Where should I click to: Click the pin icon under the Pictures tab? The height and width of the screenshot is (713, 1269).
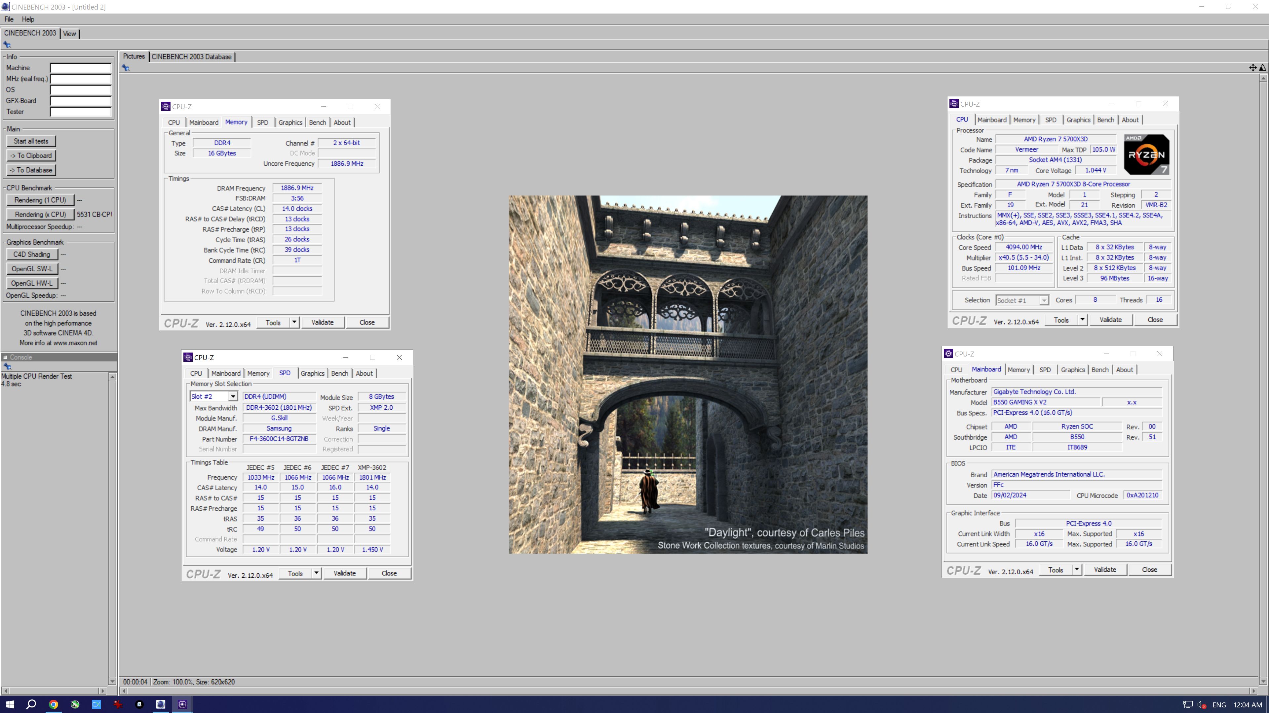click(126, 68)
